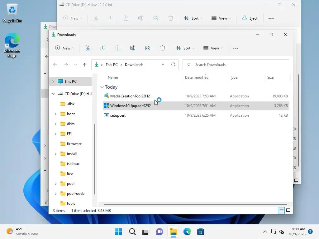Expand the boot folder node

[55, 114]
